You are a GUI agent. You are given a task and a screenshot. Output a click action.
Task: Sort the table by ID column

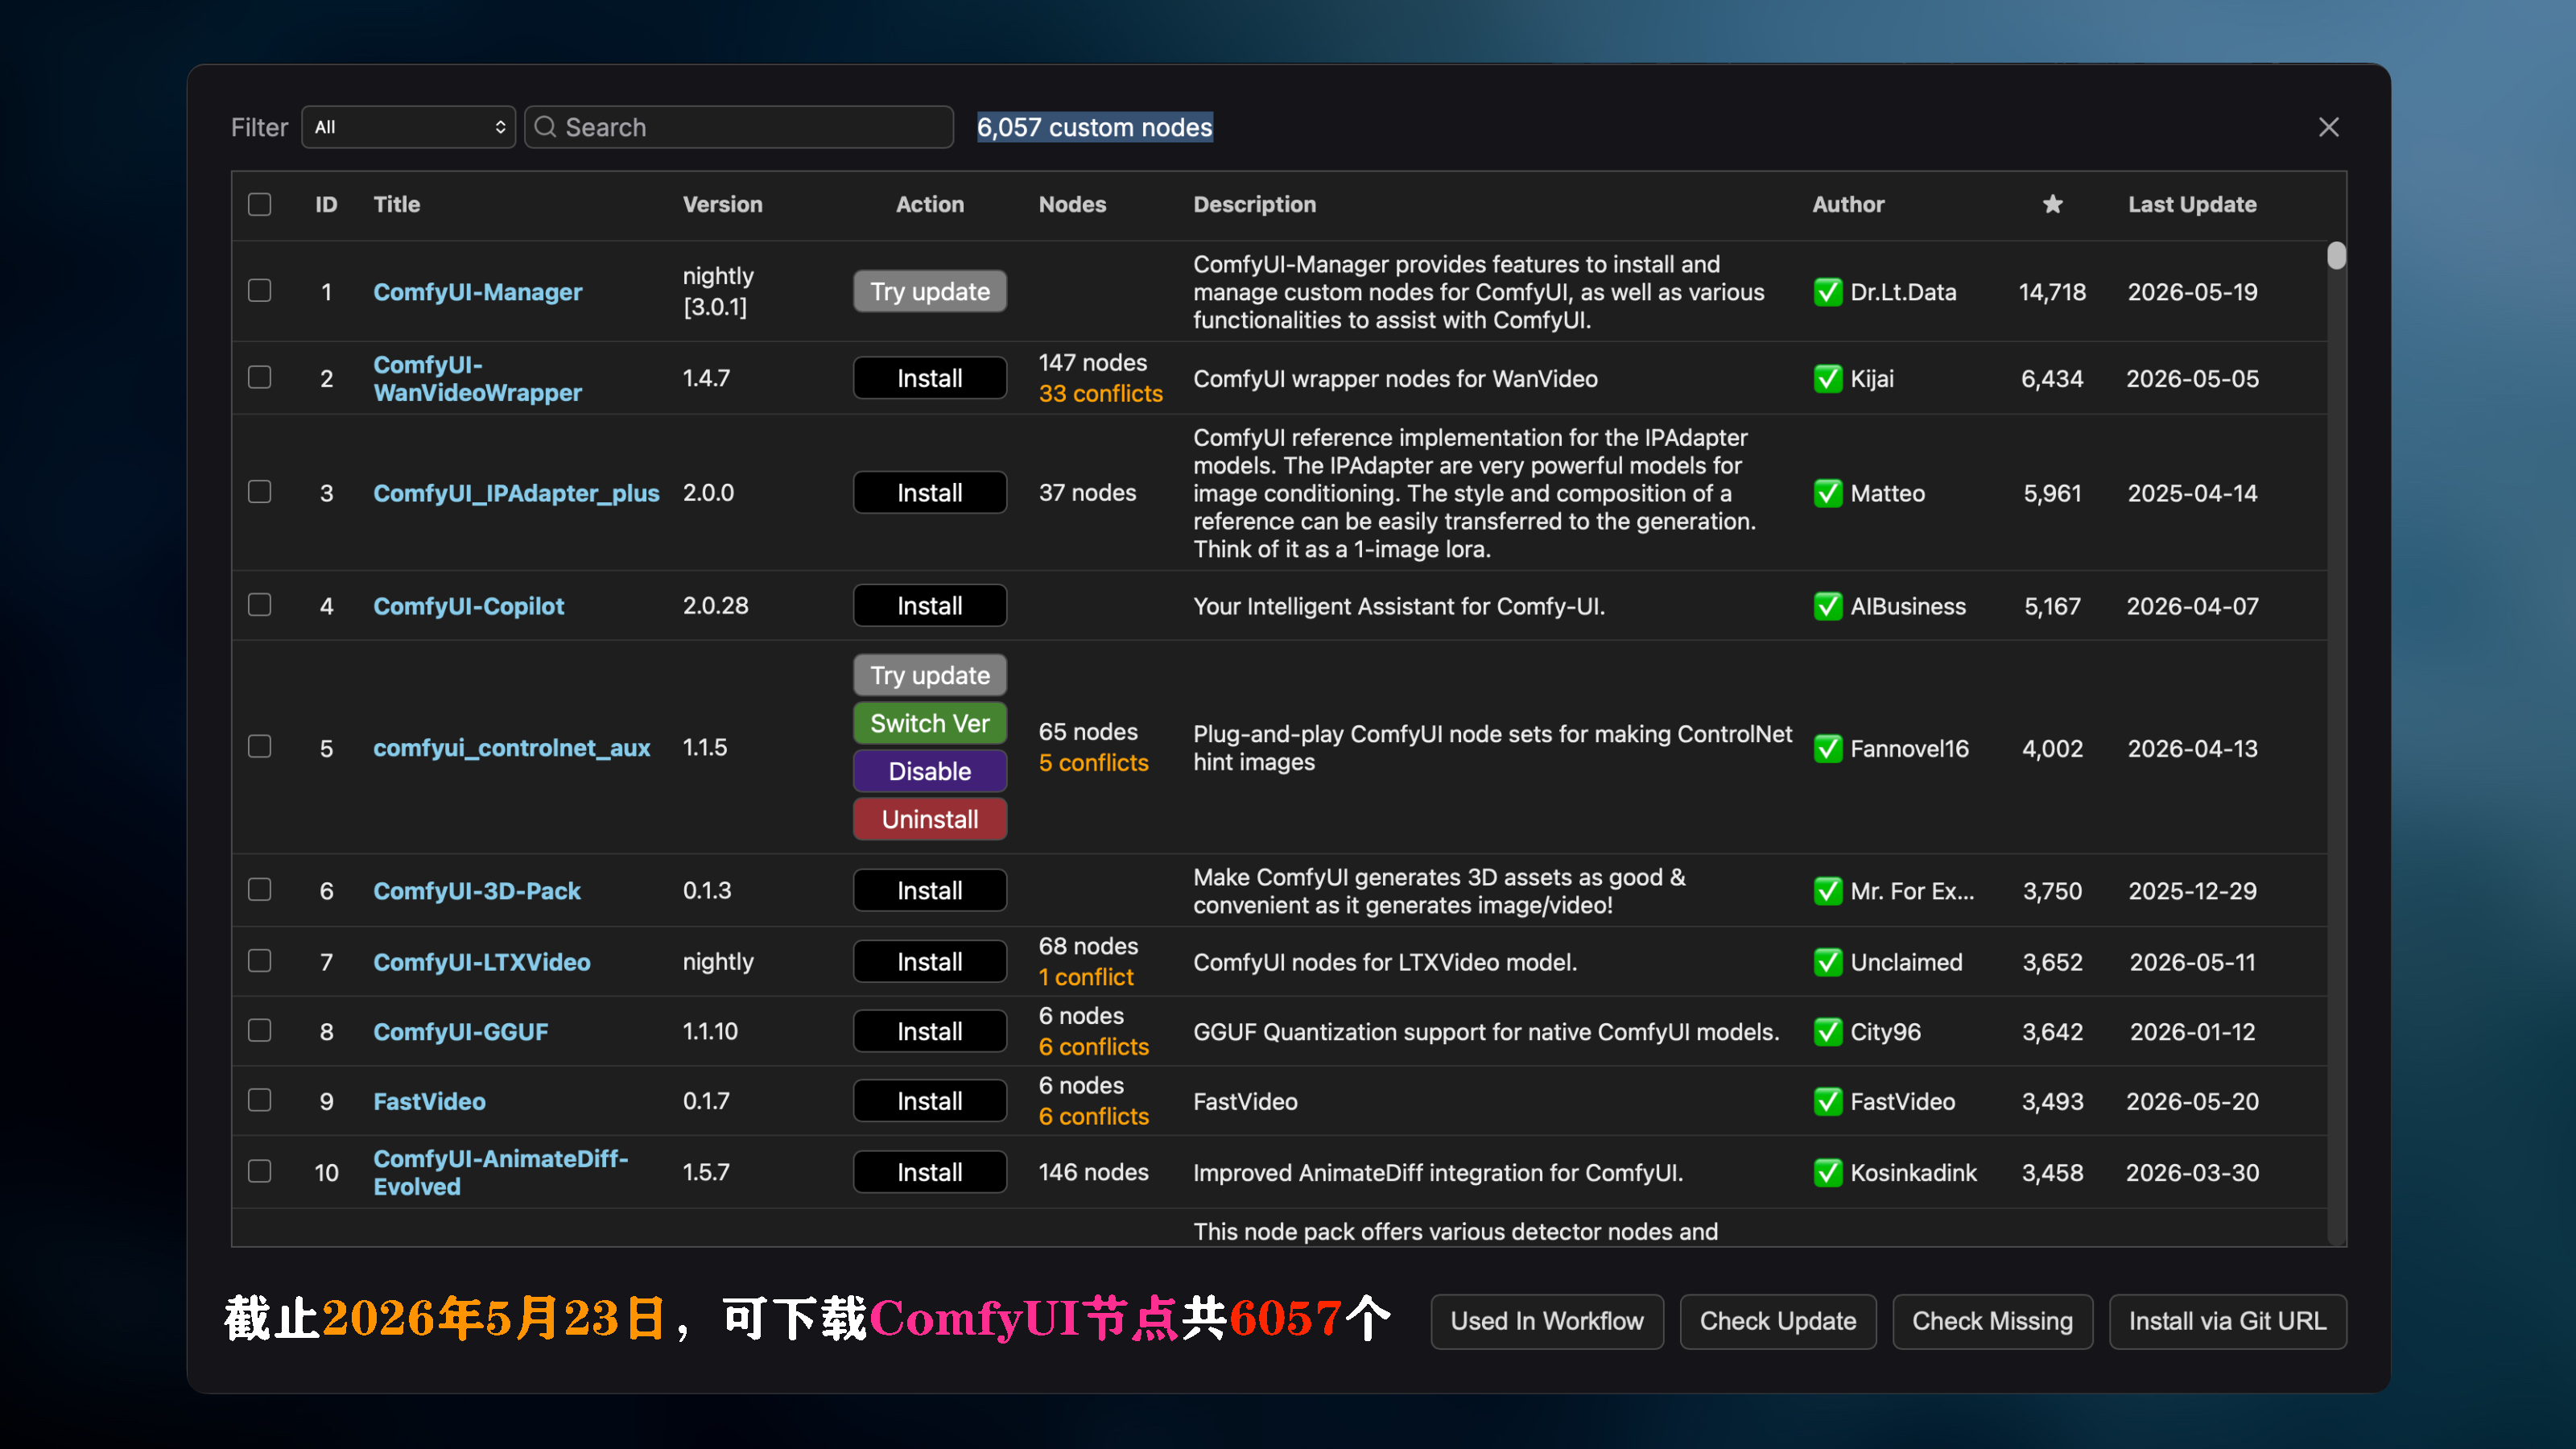pos(326,204)
